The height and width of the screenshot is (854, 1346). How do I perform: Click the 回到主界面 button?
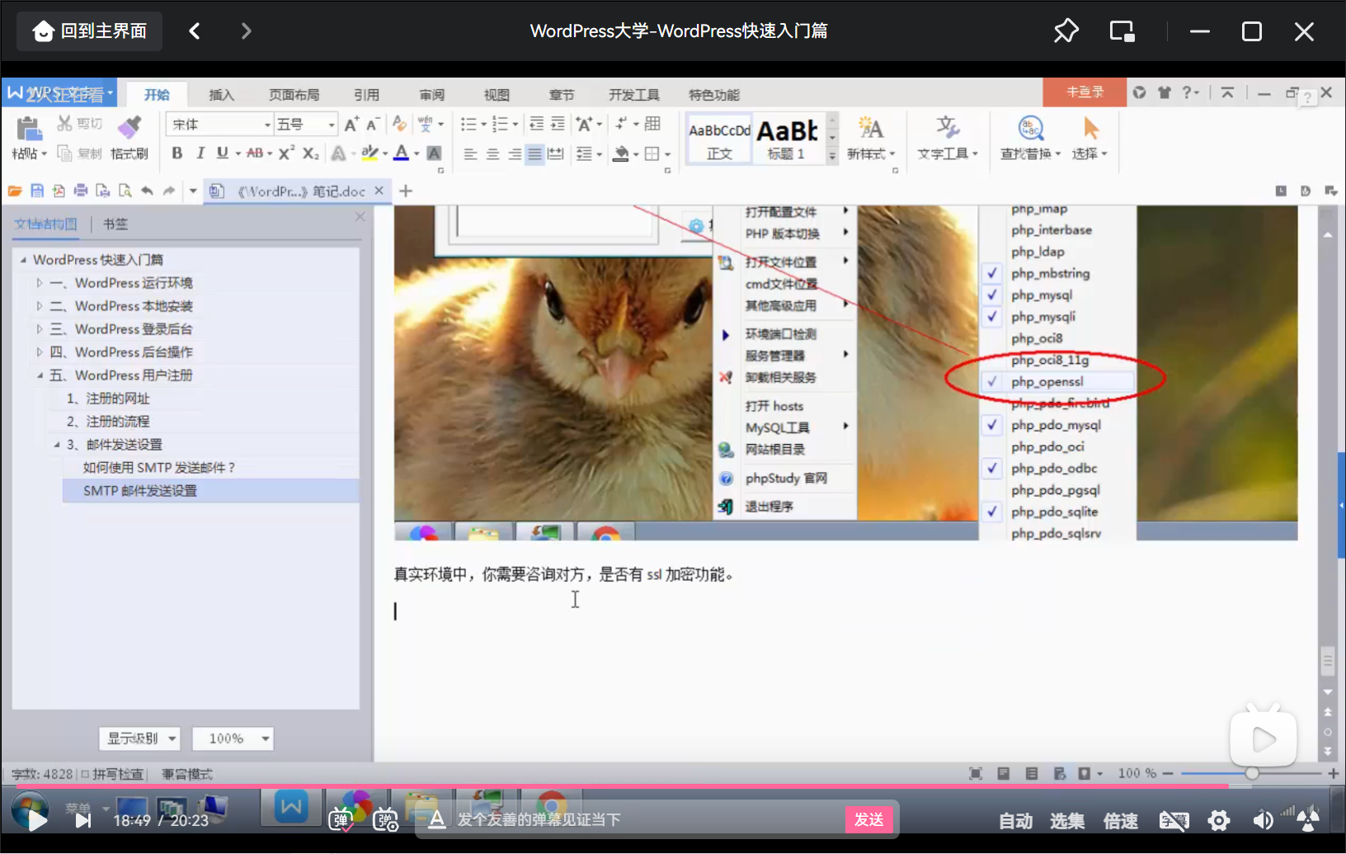[90, 31]
